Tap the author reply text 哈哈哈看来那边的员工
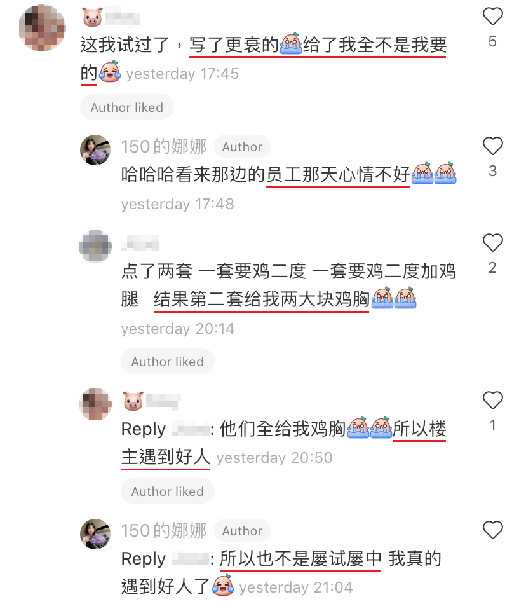526x611 pixels. (x=288, y=174)
